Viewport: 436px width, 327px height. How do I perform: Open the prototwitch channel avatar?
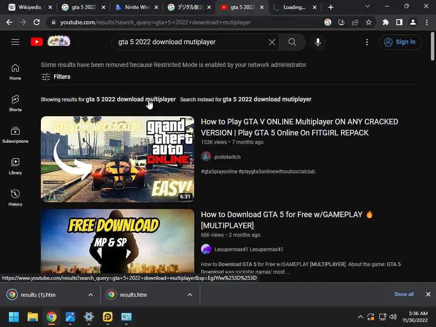(206, 157)
